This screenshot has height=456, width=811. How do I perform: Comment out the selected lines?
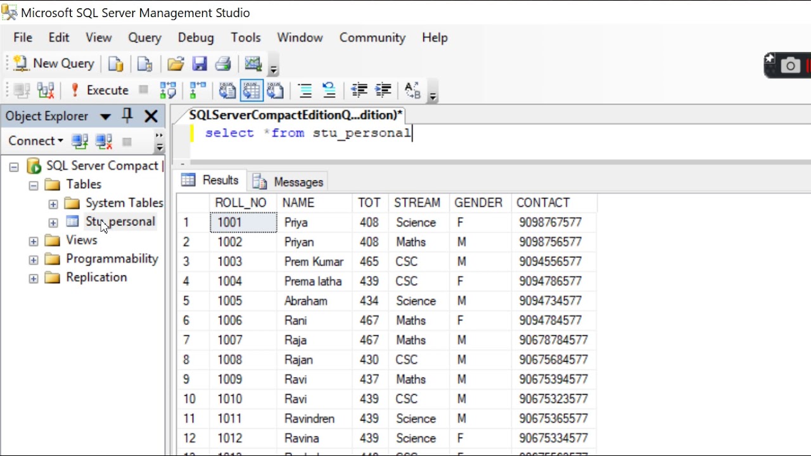(305, 91)
